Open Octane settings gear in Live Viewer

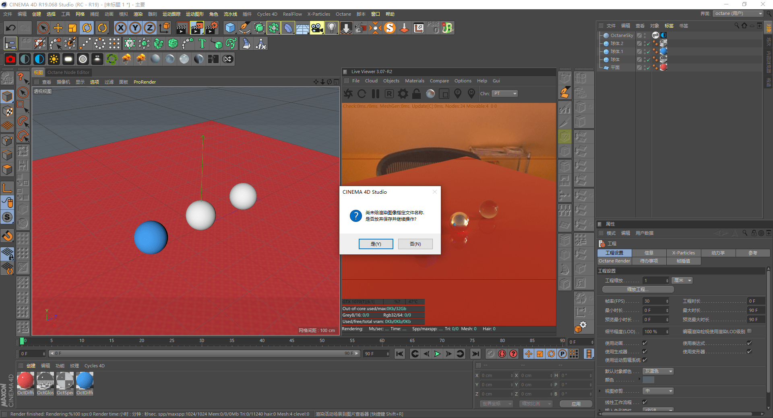coord(403,94)
